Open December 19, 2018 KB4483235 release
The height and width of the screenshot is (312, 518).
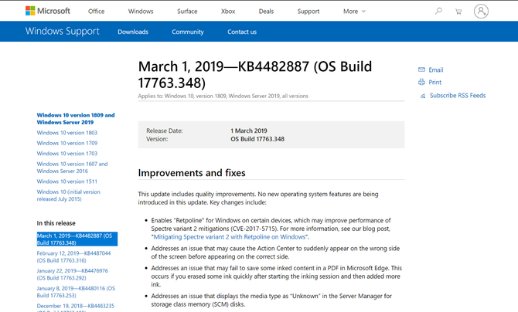76,307
